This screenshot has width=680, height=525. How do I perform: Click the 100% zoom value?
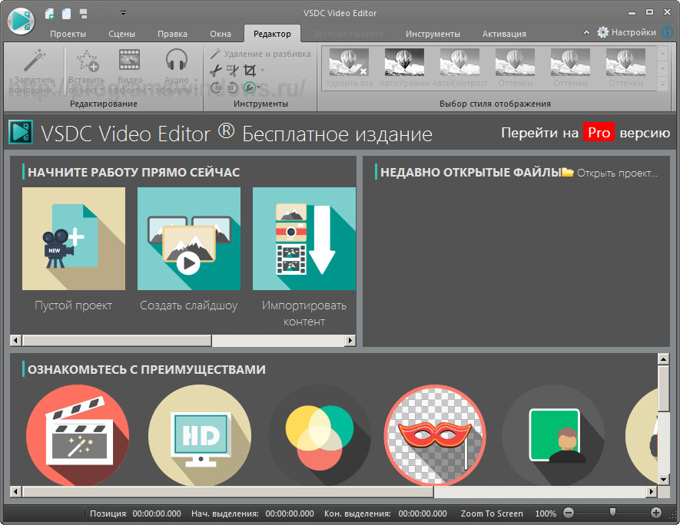coord(546,513)
